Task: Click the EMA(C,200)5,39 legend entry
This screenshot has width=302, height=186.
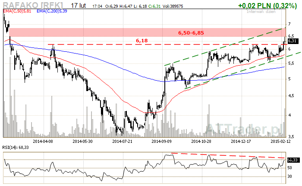Action: [52, 11]
